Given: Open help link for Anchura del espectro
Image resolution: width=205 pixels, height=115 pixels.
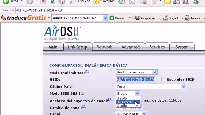Looking at the screenshot, I should coord(110,99).
